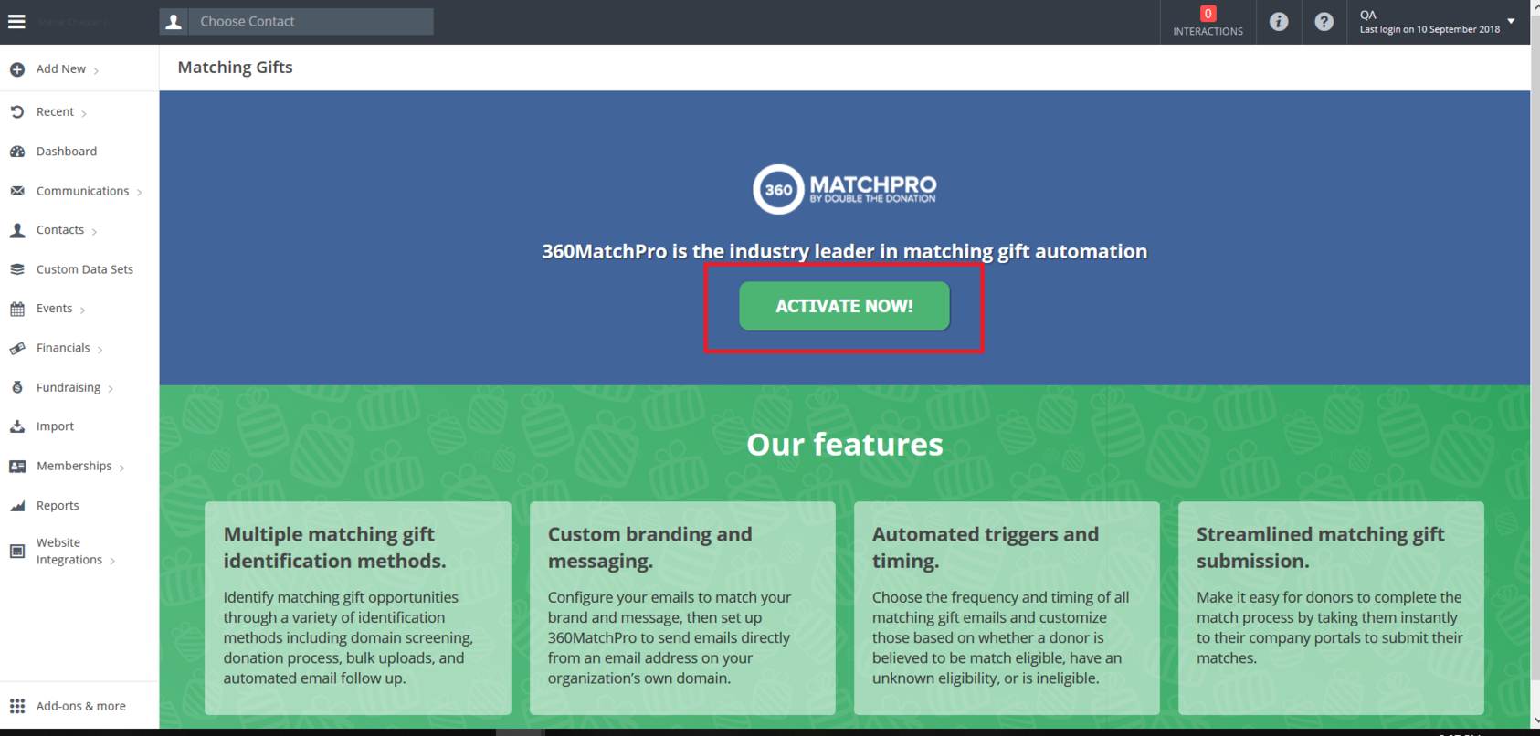Screen dimensions: 1540x736
Task: Click the Matching Gifts page title
Action: (235, 68)
